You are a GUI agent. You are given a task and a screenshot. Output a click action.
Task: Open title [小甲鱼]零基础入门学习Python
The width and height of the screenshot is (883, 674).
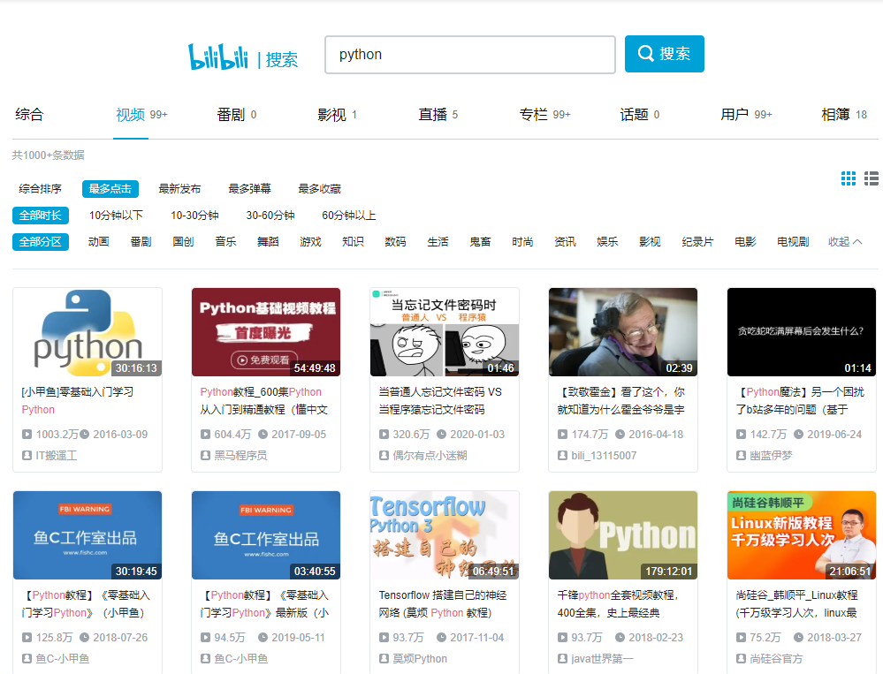78,400
